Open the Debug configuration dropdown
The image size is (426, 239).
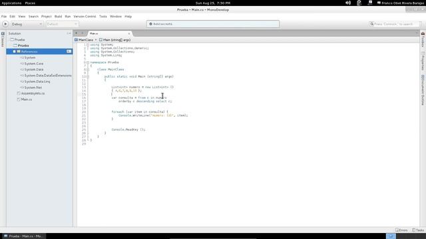pyautogui.click(x=27, y=24)
